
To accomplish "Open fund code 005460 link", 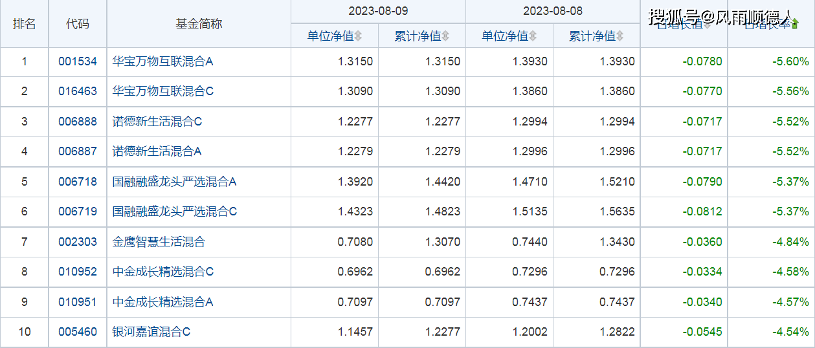I will [x=78, y=332].
